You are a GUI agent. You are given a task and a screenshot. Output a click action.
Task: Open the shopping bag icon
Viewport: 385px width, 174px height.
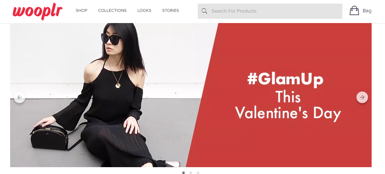pos(354,11)
